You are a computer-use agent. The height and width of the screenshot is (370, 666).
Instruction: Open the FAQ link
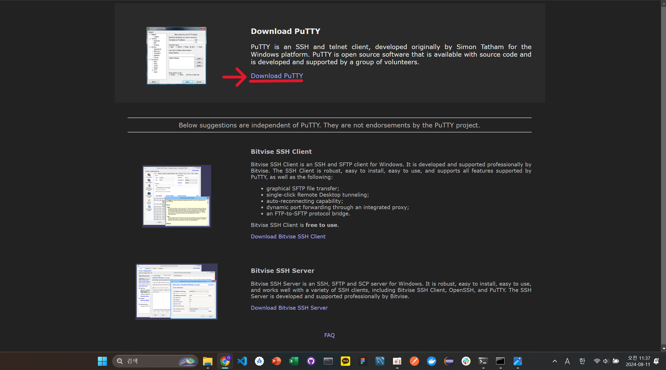point(329,335)
